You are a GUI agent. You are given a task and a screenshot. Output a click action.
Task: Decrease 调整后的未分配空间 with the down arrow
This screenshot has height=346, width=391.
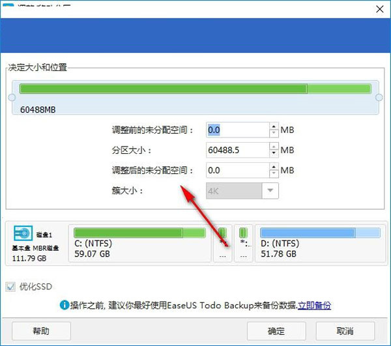click(x=274, y=173)
